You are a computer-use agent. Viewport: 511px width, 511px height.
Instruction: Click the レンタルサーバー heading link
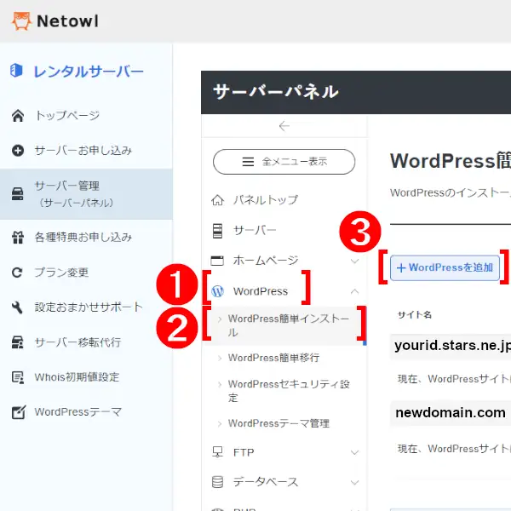[x=89, y=72]
